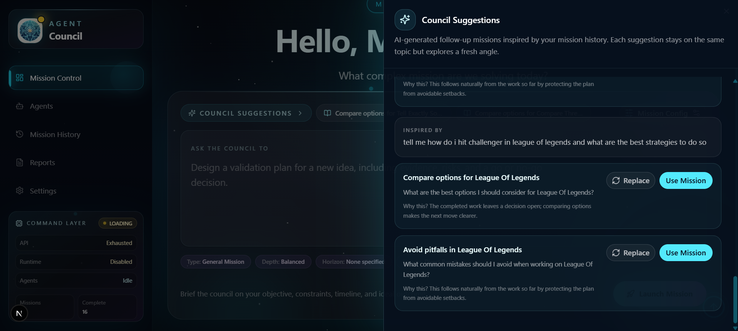The height and width of the screenshot is (331, 738).
Task: Click the Reports document icon
Action: pos(20,162)
